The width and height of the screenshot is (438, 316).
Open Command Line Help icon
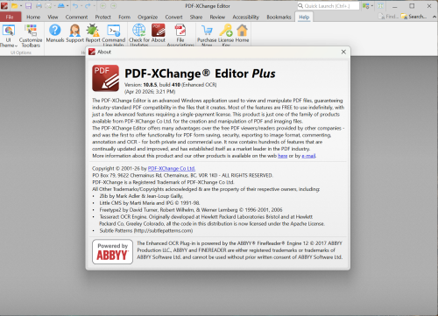pyautogui.click(x=114, y=30)
